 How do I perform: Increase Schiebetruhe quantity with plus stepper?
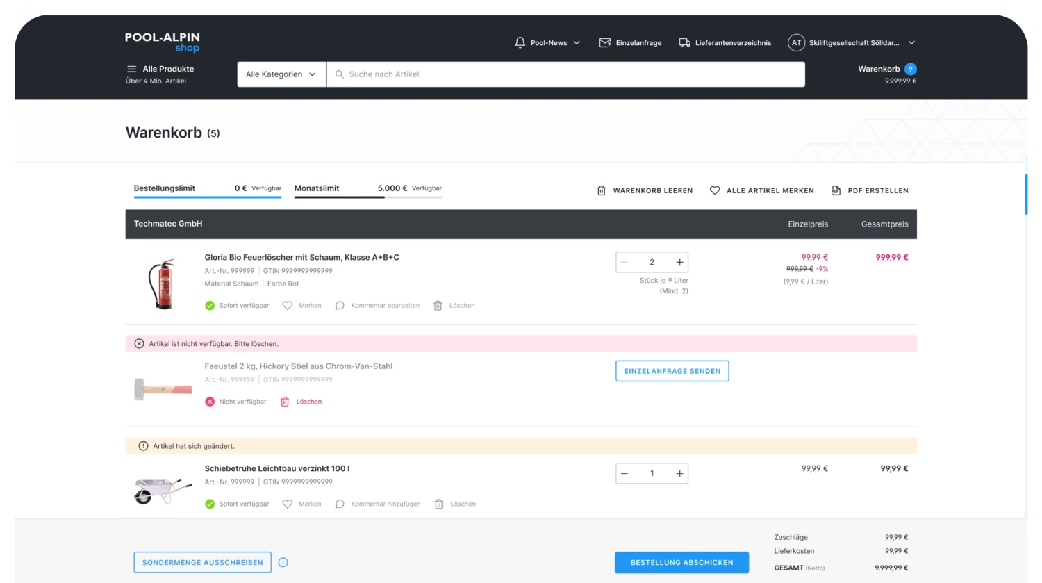click(679, 473)
